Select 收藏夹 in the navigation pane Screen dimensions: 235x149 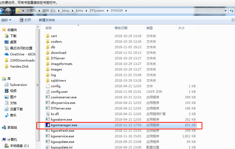click(x=12, y=30)
